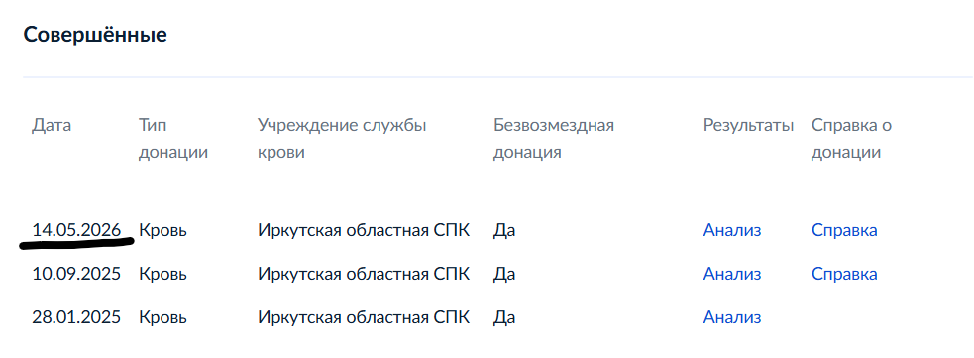974x358 pixels.
Task: Click Иркутская областная СПК in 10.09.2025 row
Action: click(364, 274)
